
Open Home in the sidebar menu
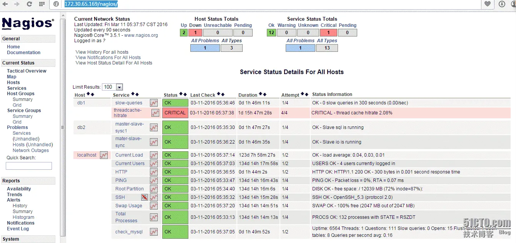click(x=13, y=47)
